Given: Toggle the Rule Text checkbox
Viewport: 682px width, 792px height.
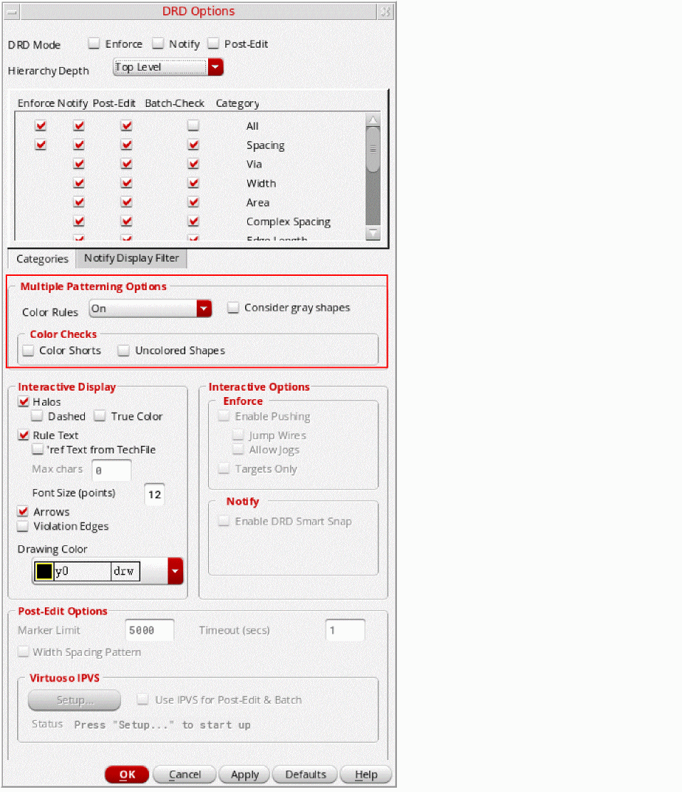Looking at the screenshot, I should point(24,435).
